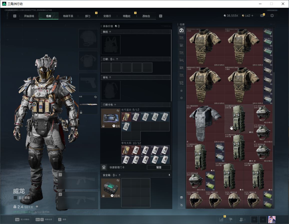Select the GTO backpack under the cursor
Image resolution: width=289 pixels, height=224 pixels.
coord(239,119)
